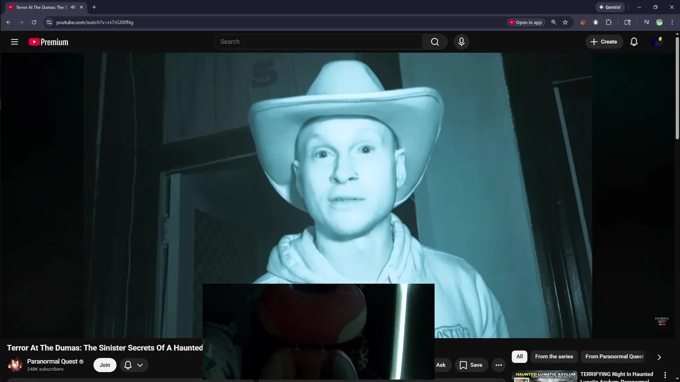Open the Haunted Lunatic Asylum thumbnail
Image resolution: width=680 pixels, height=382 pixels.
click(545, 377)
